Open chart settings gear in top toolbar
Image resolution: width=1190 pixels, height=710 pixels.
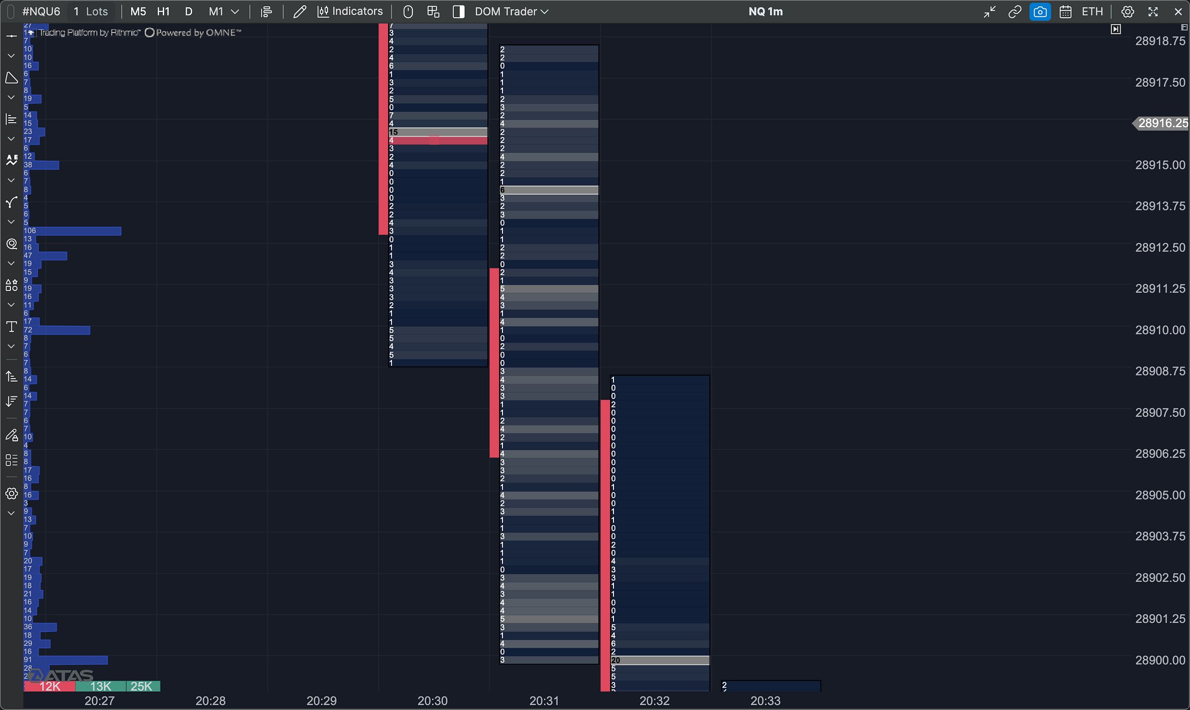click(1127, 12)
